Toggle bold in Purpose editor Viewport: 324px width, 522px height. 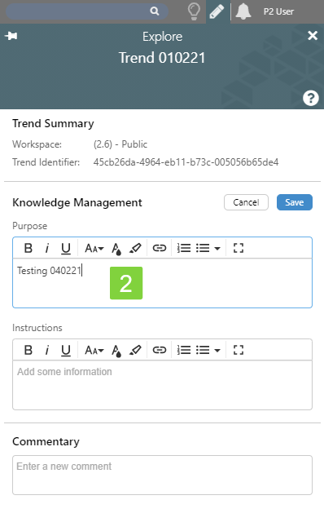pos(28,248)
